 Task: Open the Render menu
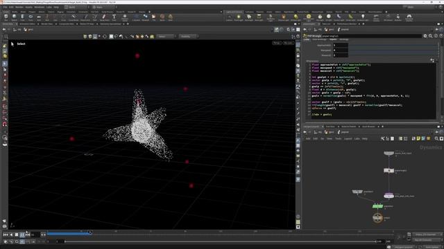(x=19, y=7)
